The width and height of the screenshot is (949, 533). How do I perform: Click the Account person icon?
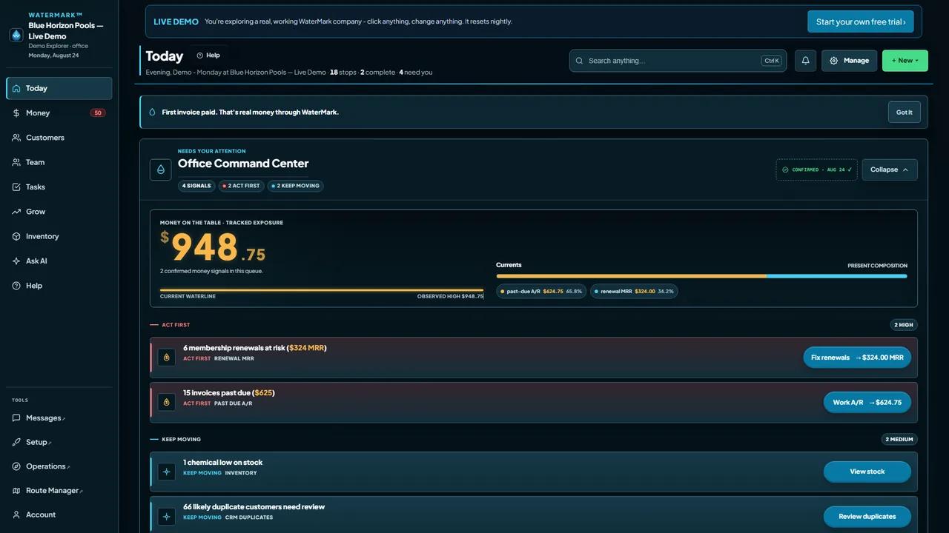[16, 514]
